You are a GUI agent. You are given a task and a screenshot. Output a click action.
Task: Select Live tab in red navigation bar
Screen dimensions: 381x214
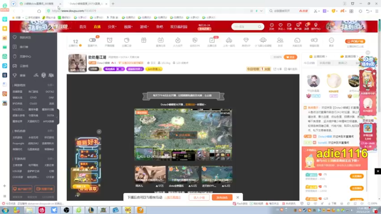point(97,27)
